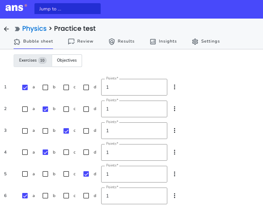Viewport: 263px width, 207px height.
Task: Click the Settings gear icon
Action: (195, 42)
